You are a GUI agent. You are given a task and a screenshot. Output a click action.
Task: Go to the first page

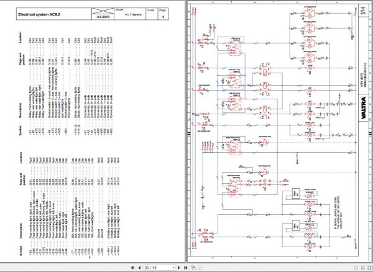tap(133, 268)
